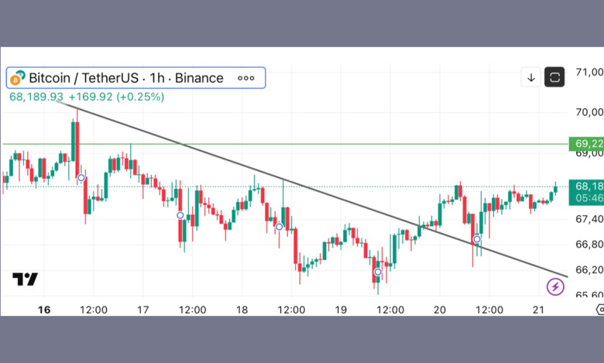Click the bold 16 date label
Image resolution: width=604 pixels, height=363 pixels.
tap(44, 310)
